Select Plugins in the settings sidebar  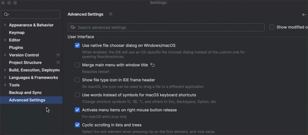pyautogui.click(x=16, y=48)
